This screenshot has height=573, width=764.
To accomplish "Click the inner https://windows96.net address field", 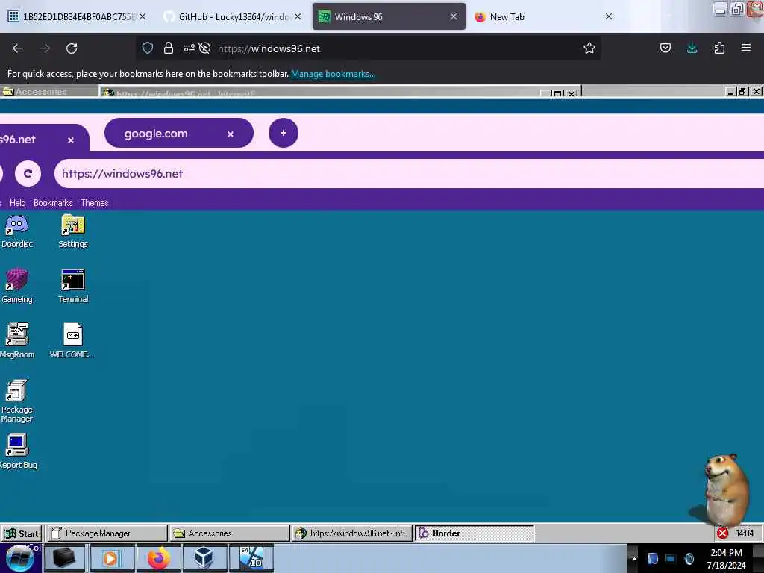I will point(408,173).
